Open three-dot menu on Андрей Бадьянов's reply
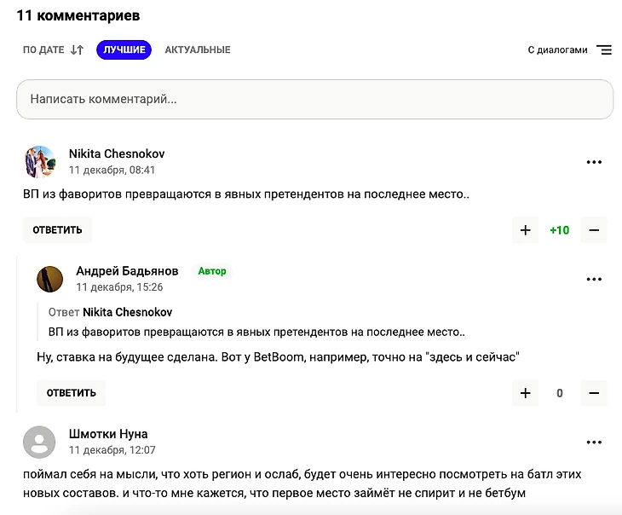This screenshot has height=515, width=622. click(594, 279)
